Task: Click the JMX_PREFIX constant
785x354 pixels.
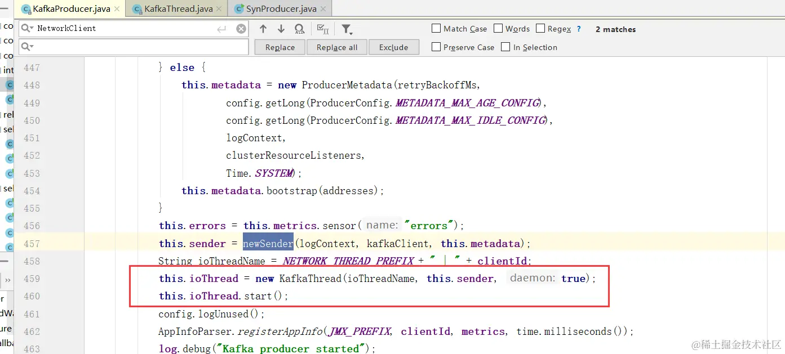Action: click(x=360, y=331)
